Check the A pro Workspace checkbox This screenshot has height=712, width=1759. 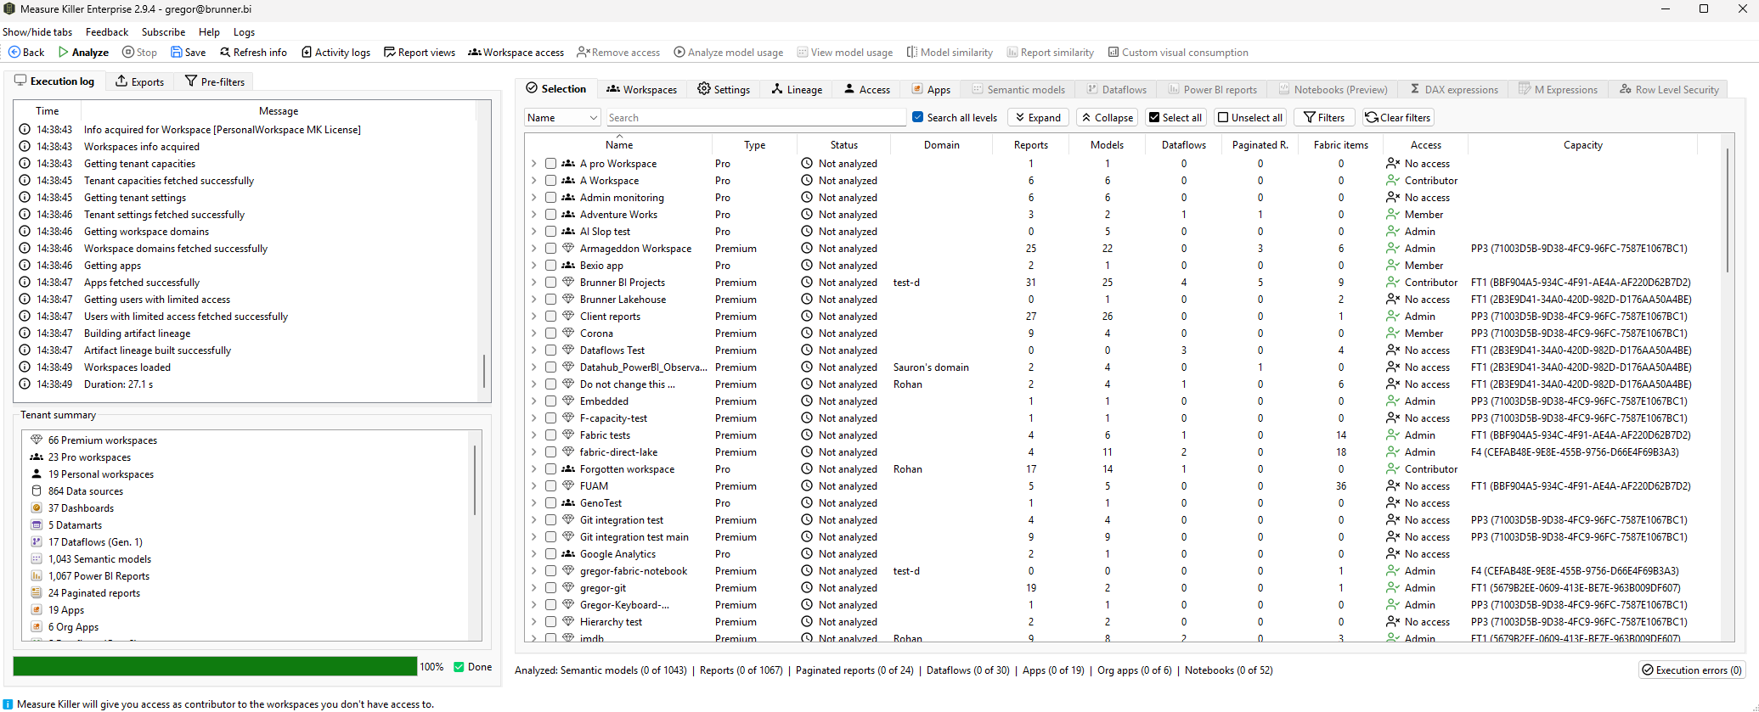pyautogui.click(x=550, y=163)
